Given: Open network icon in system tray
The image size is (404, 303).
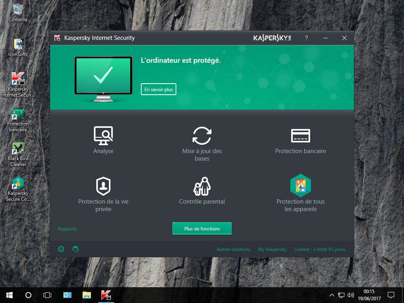Looking at the screenshot, I should tap(341, 295).
